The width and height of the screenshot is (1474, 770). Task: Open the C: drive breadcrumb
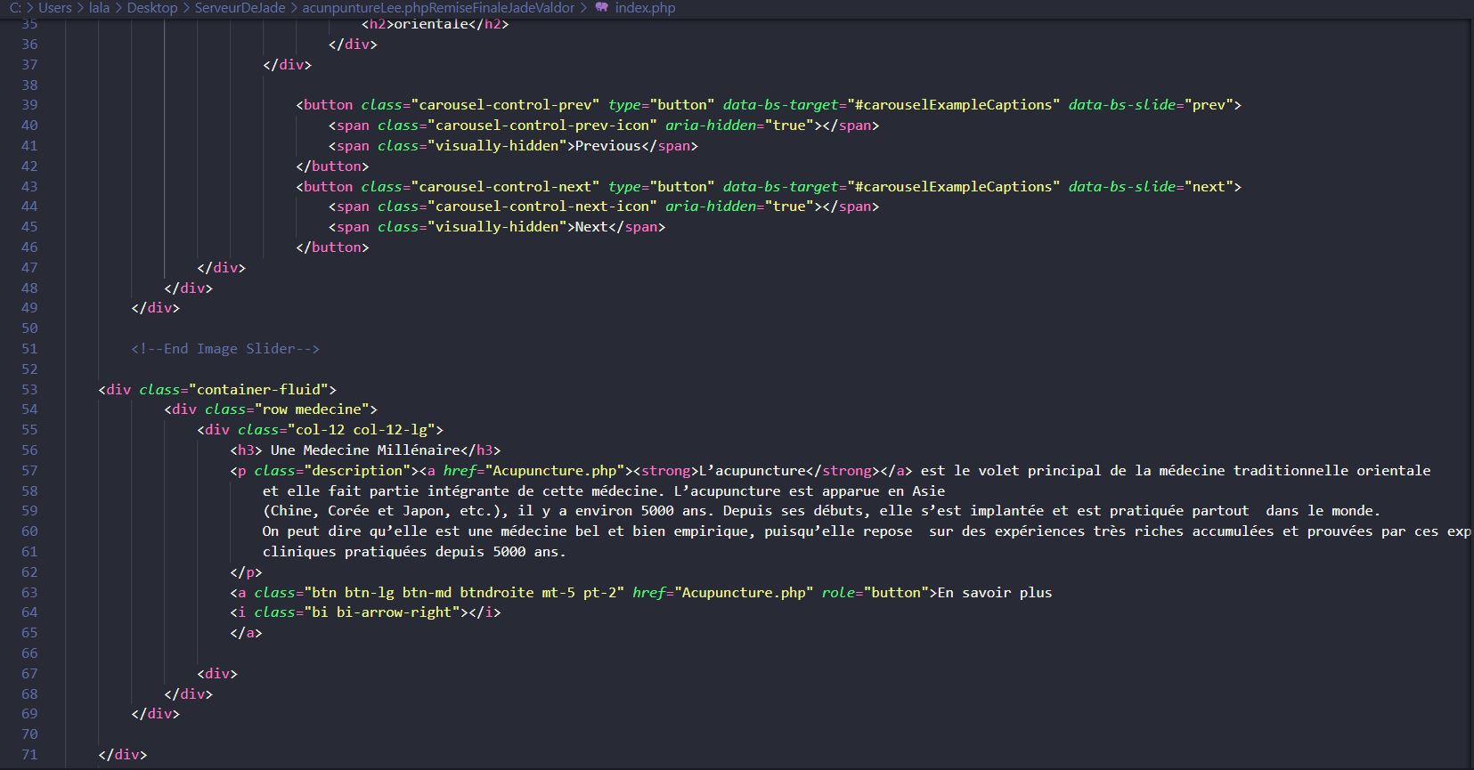click(x=15, y=7)
